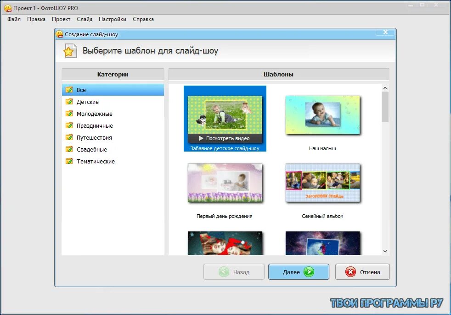Image resolution: width=451 pixels, height=315 pixels.
Task: Click the Отмена button
Action: (x=362, y=272)
